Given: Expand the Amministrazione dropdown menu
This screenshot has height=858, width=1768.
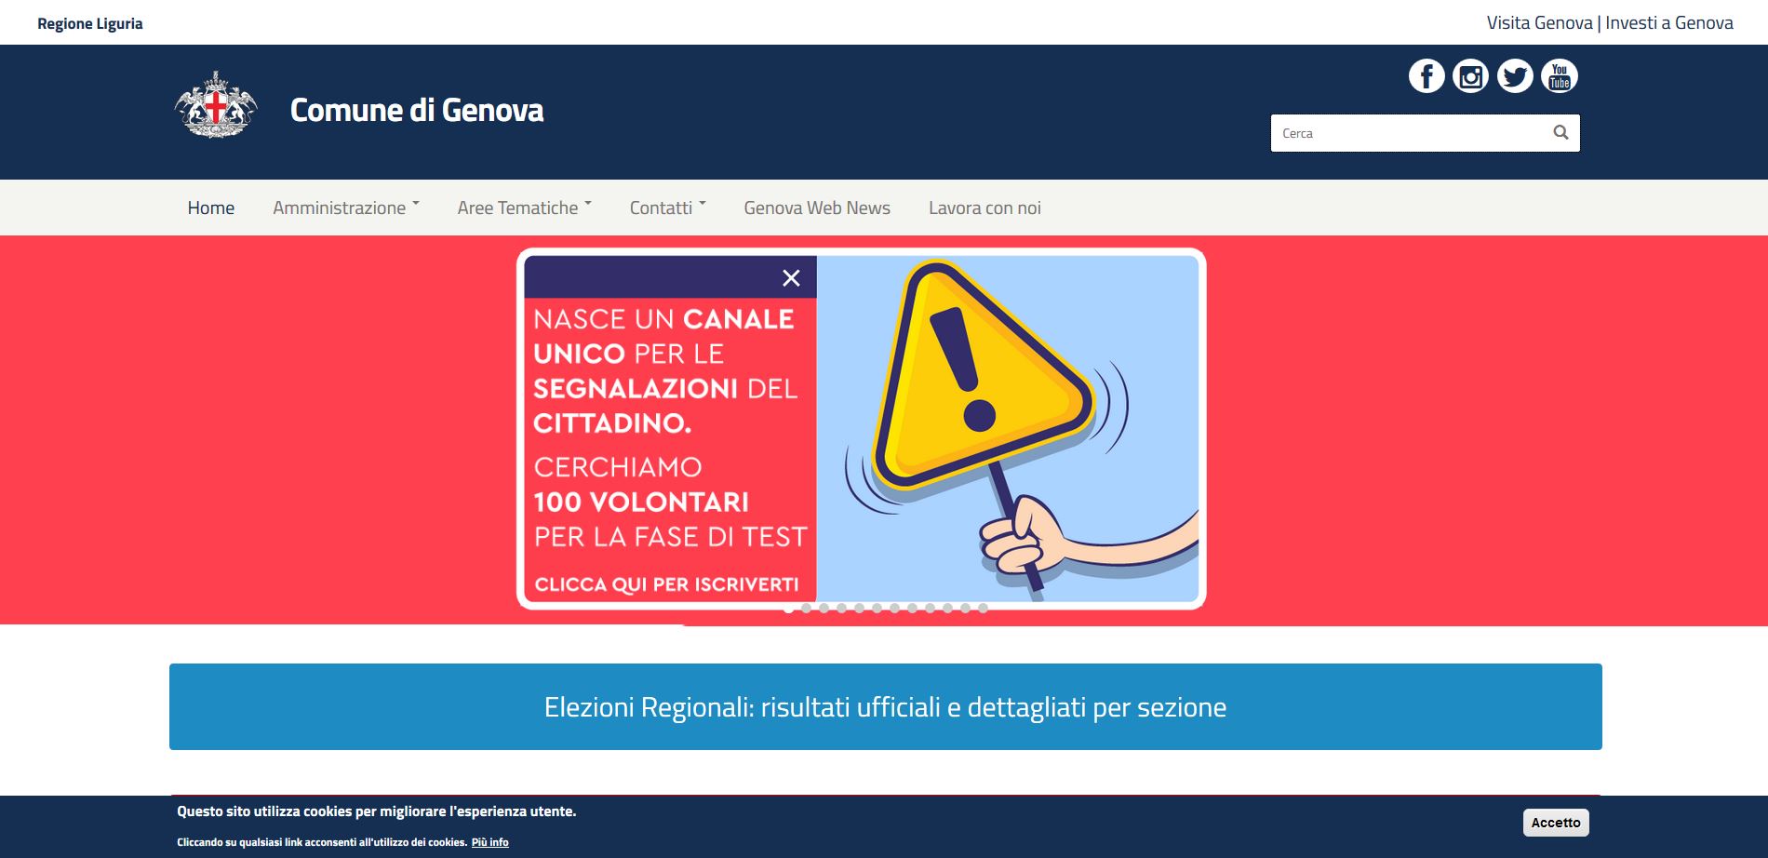Looking at the screenshot, I should [345, 208].
